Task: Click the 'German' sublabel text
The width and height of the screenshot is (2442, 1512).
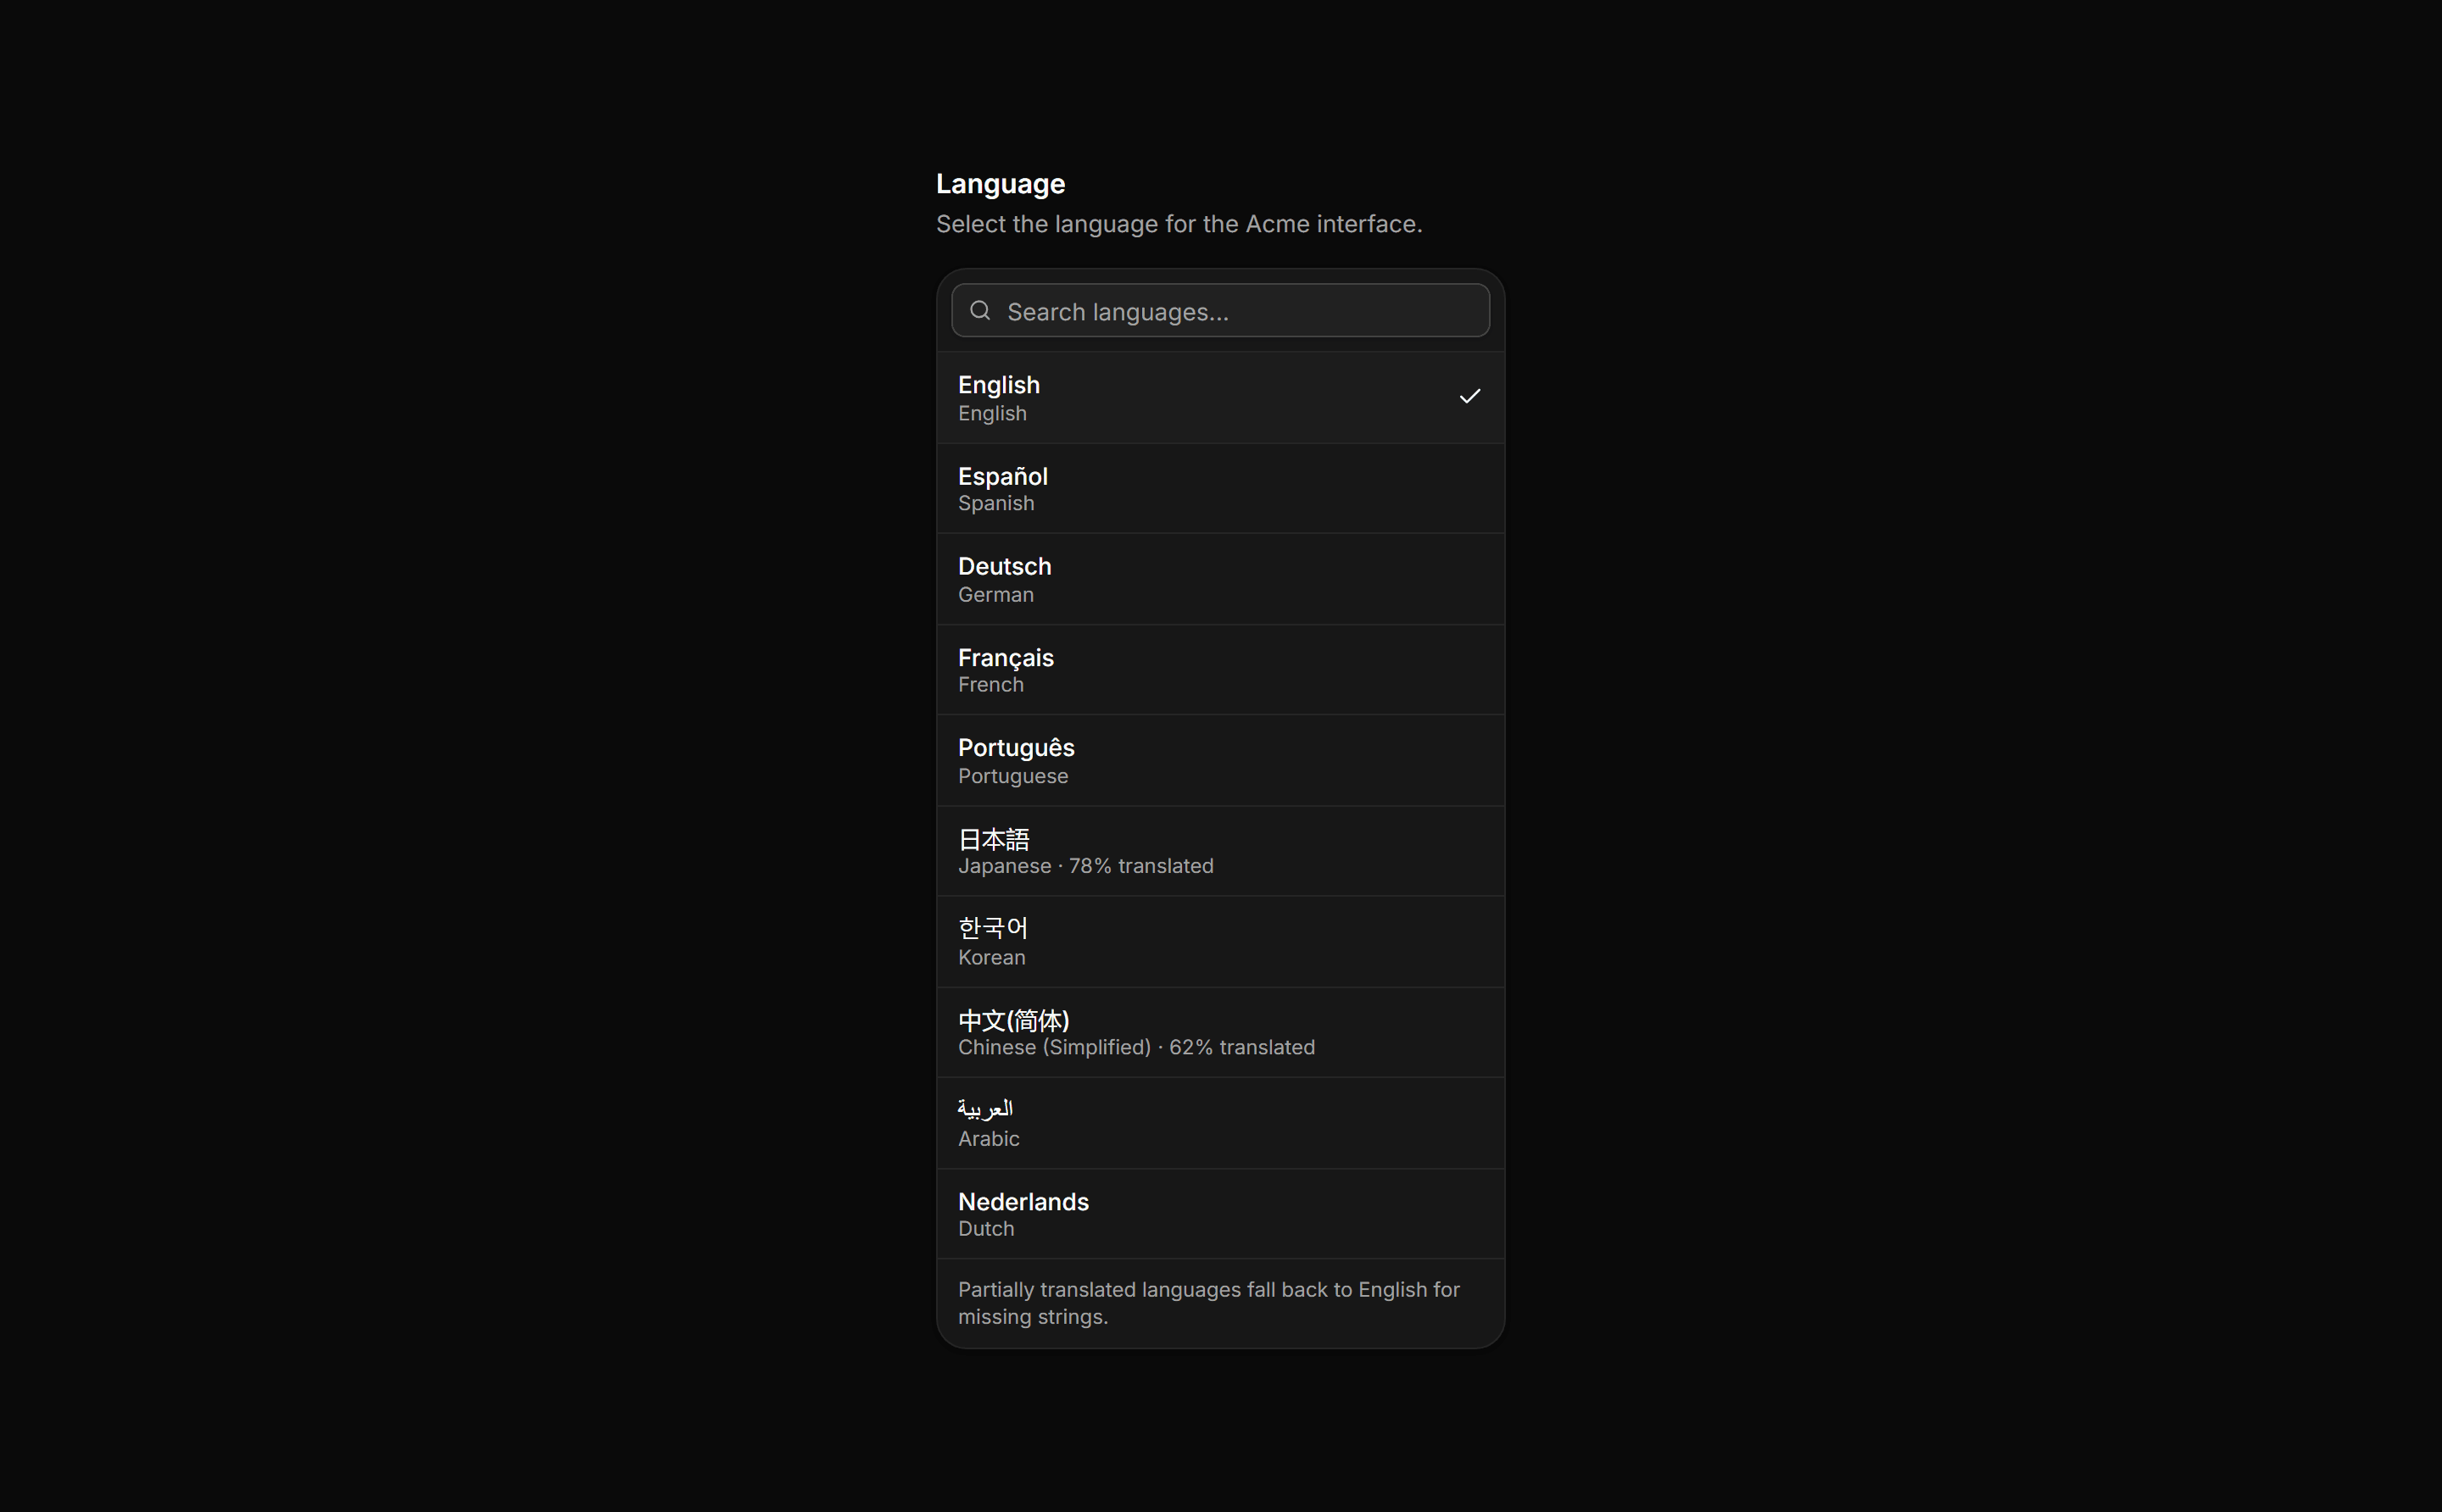Action: pos(995,595)
